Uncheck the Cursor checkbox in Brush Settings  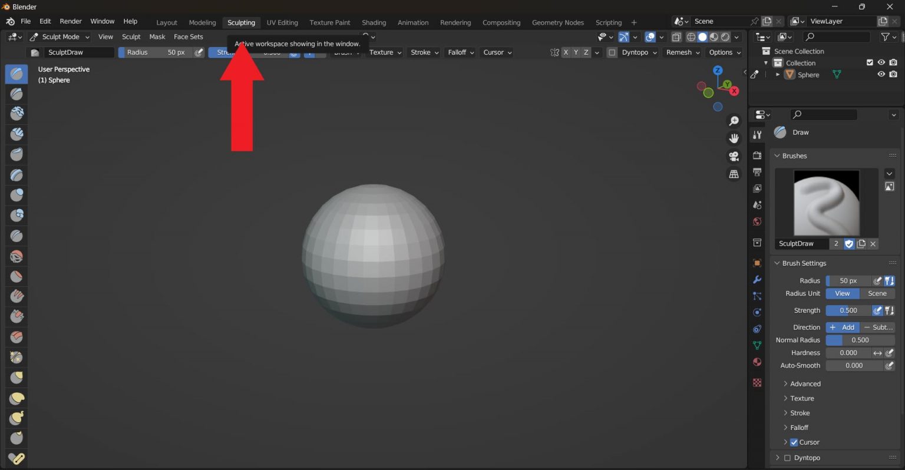coord(794,442)
